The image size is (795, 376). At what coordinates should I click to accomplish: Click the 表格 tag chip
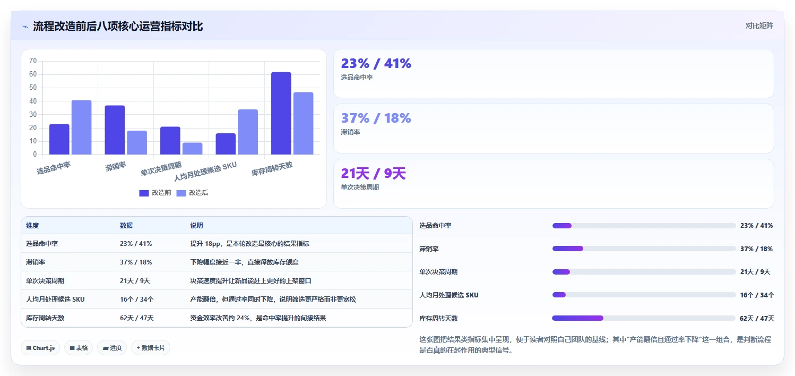coord(79,348)
